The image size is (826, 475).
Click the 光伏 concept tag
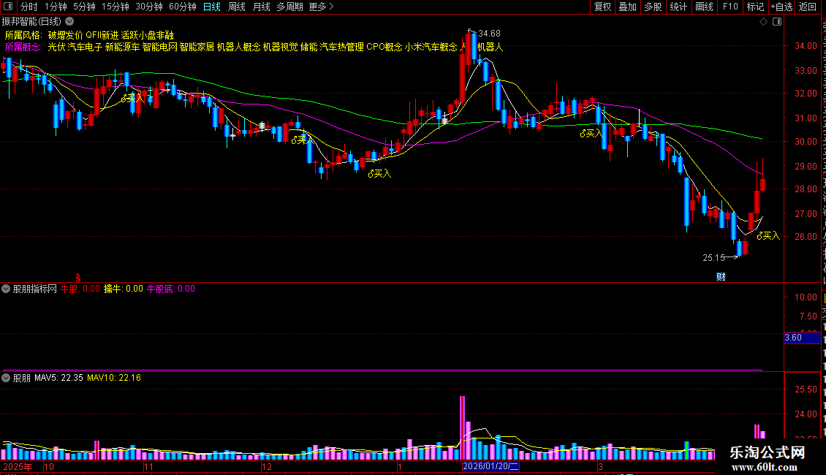(x=56, y=47)
